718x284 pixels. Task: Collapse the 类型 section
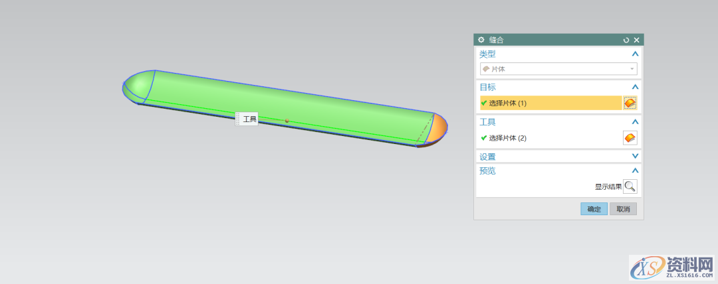[635, 54]
